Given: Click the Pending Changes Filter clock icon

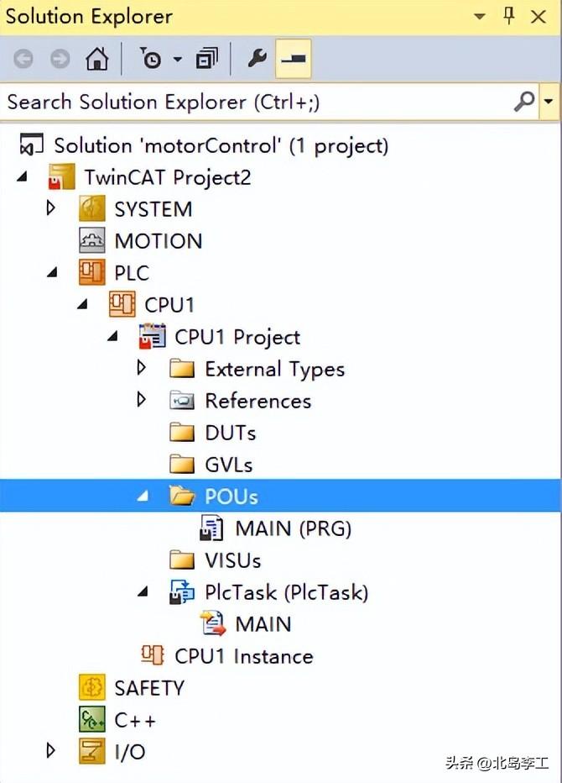Looking at the screenshot, I should click(x=151, y=59).
